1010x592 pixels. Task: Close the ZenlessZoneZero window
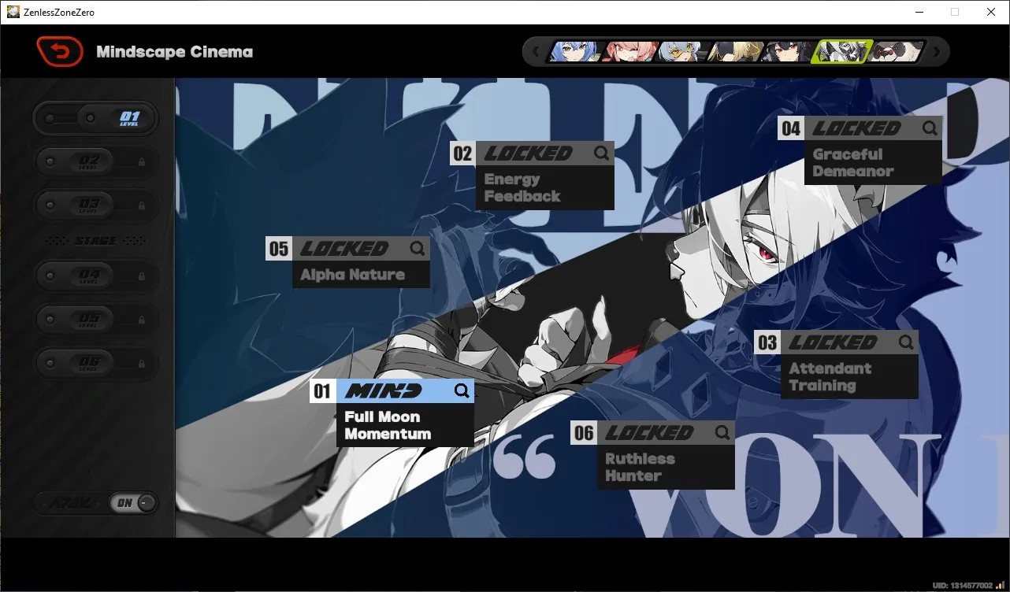point(991,12)
